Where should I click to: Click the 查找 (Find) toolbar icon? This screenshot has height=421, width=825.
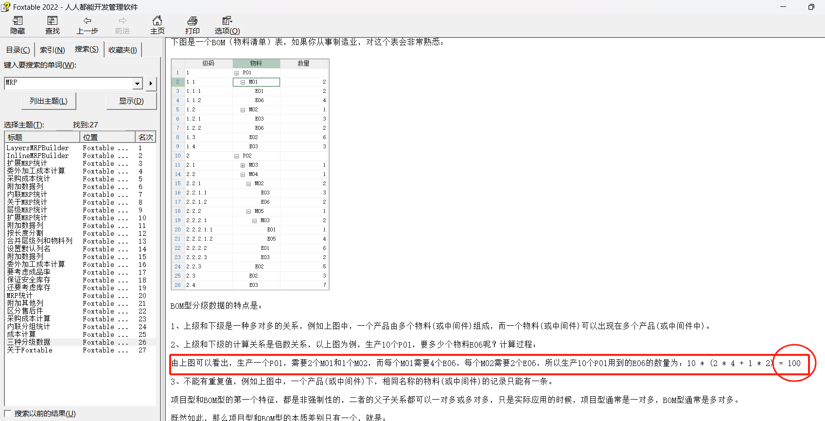pos(53,20)
